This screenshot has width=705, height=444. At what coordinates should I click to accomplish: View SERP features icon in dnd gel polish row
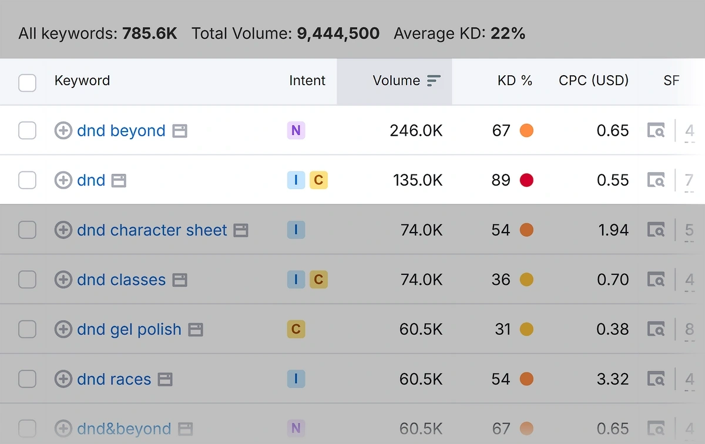click(x=656, y=329)
